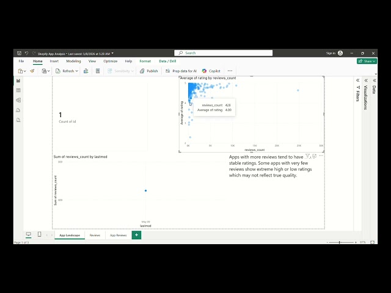The width and height of the screenshot is (391, 293).
Task: Click the Undo arrow in title bar
Action: point(26,53)
